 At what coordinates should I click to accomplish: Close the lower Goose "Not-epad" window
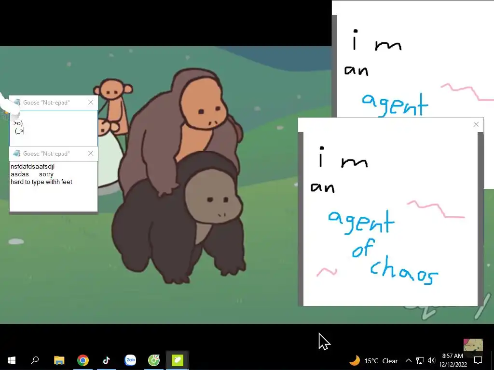pyautogui.click(x=91, y=153)
